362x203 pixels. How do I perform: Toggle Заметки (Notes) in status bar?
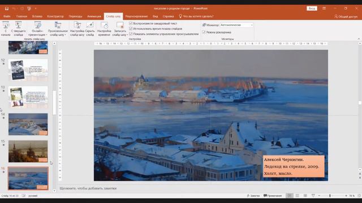pos(253,196)
